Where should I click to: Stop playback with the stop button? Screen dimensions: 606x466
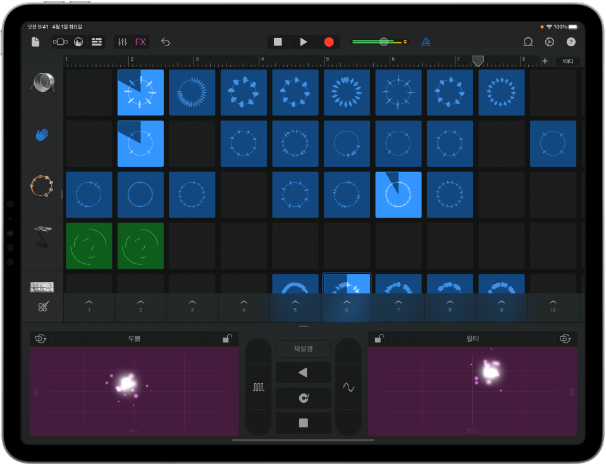[x=278, y=42]
